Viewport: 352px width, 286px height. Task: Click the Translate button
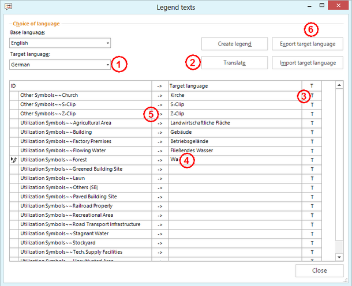(x=234, y=63)
